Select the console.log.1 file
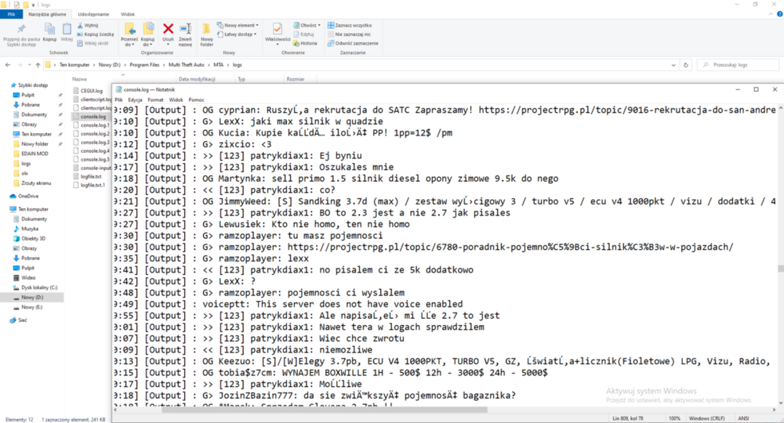 (92, 125)
